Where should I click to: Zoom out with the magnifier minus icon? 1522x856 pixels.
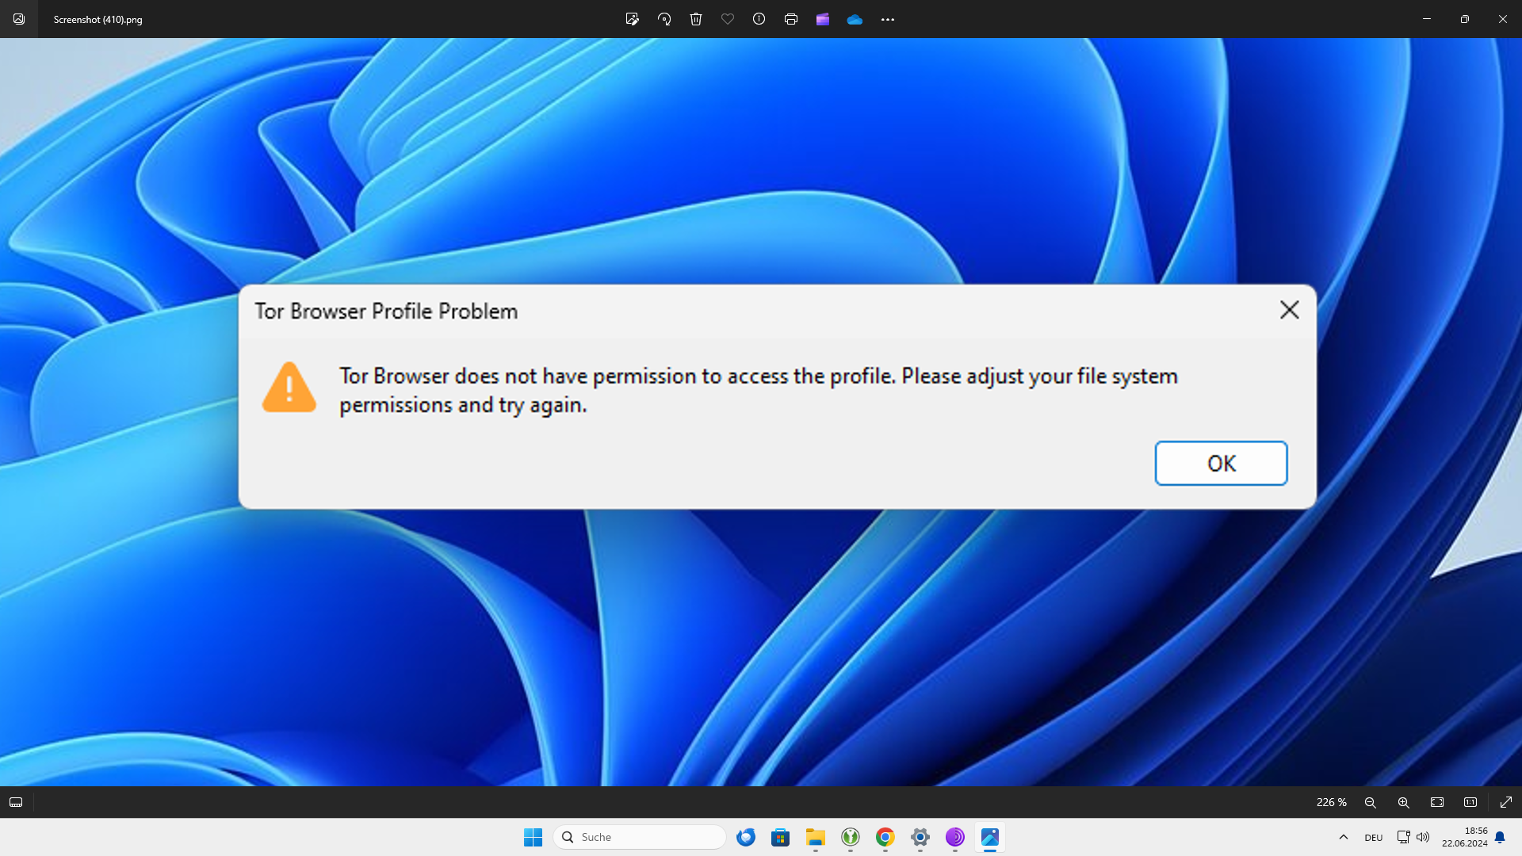[x=1370, y=802]
